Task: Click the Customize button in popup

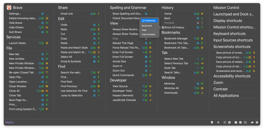Action: click(x=149, y=21)
